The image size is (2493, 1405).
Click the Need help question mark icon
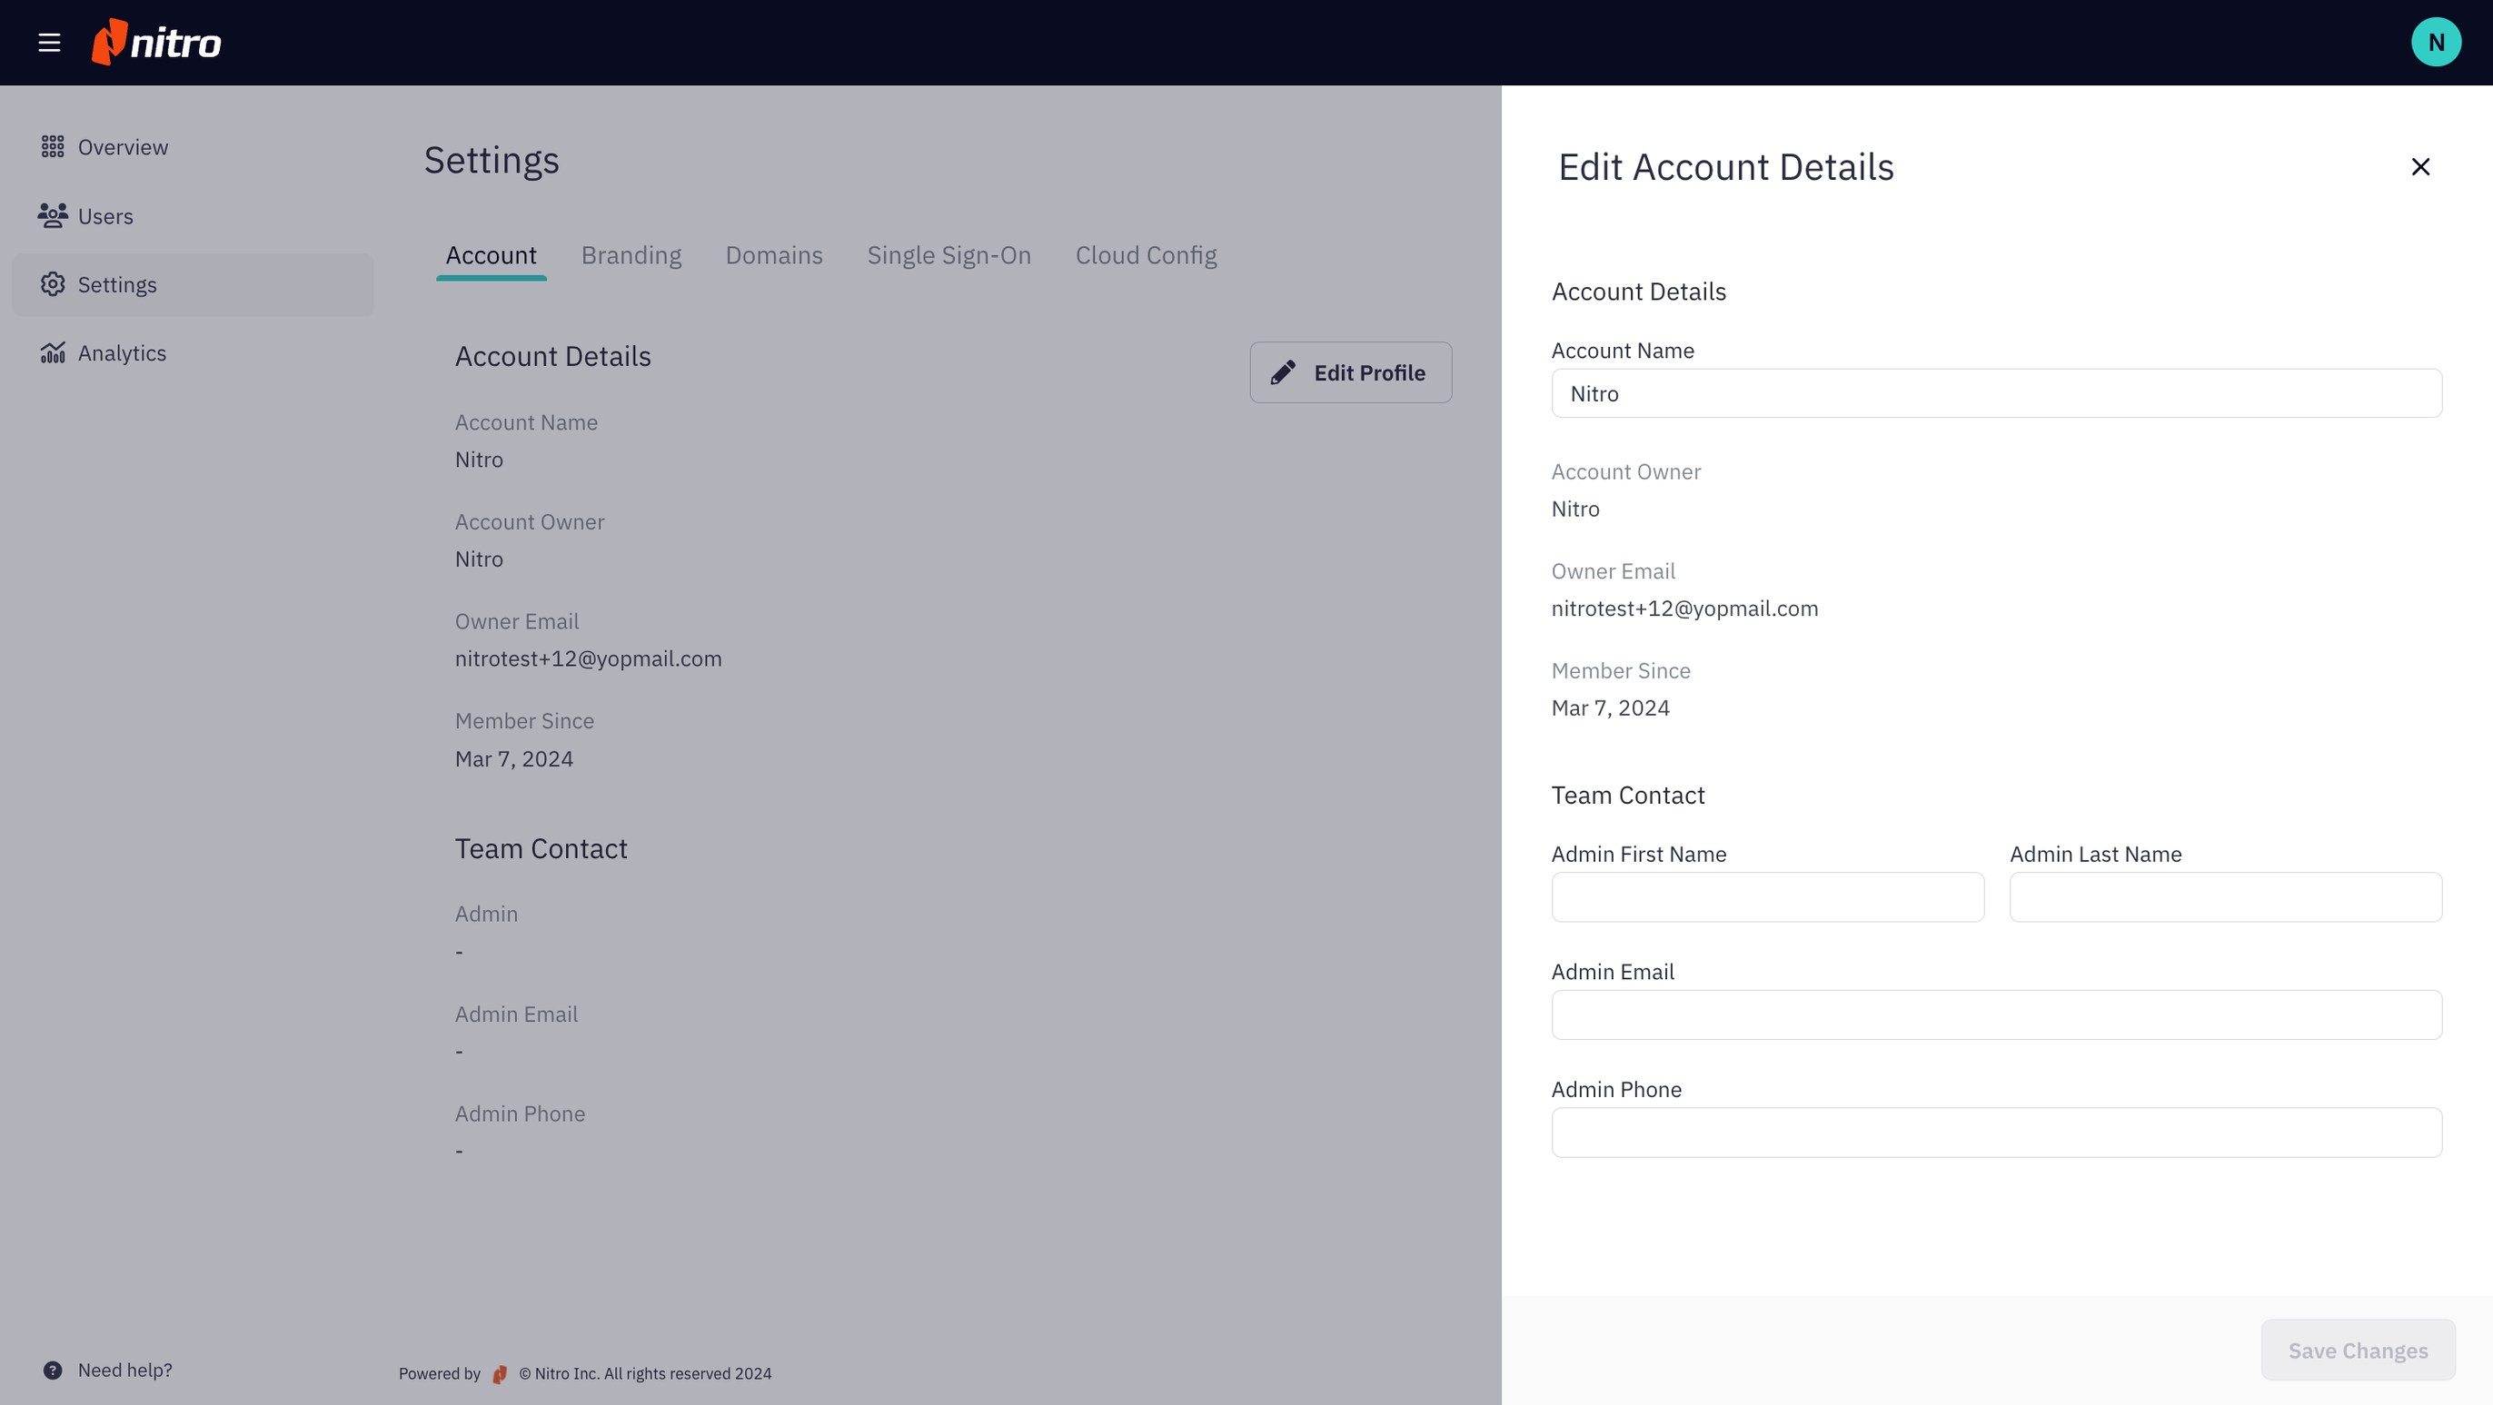click(x=54, y=1370)
